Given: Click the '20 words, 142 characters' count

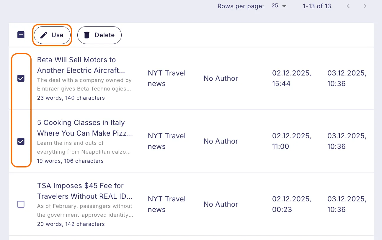Looking at the screenshot, I should (x=71, y=224).
